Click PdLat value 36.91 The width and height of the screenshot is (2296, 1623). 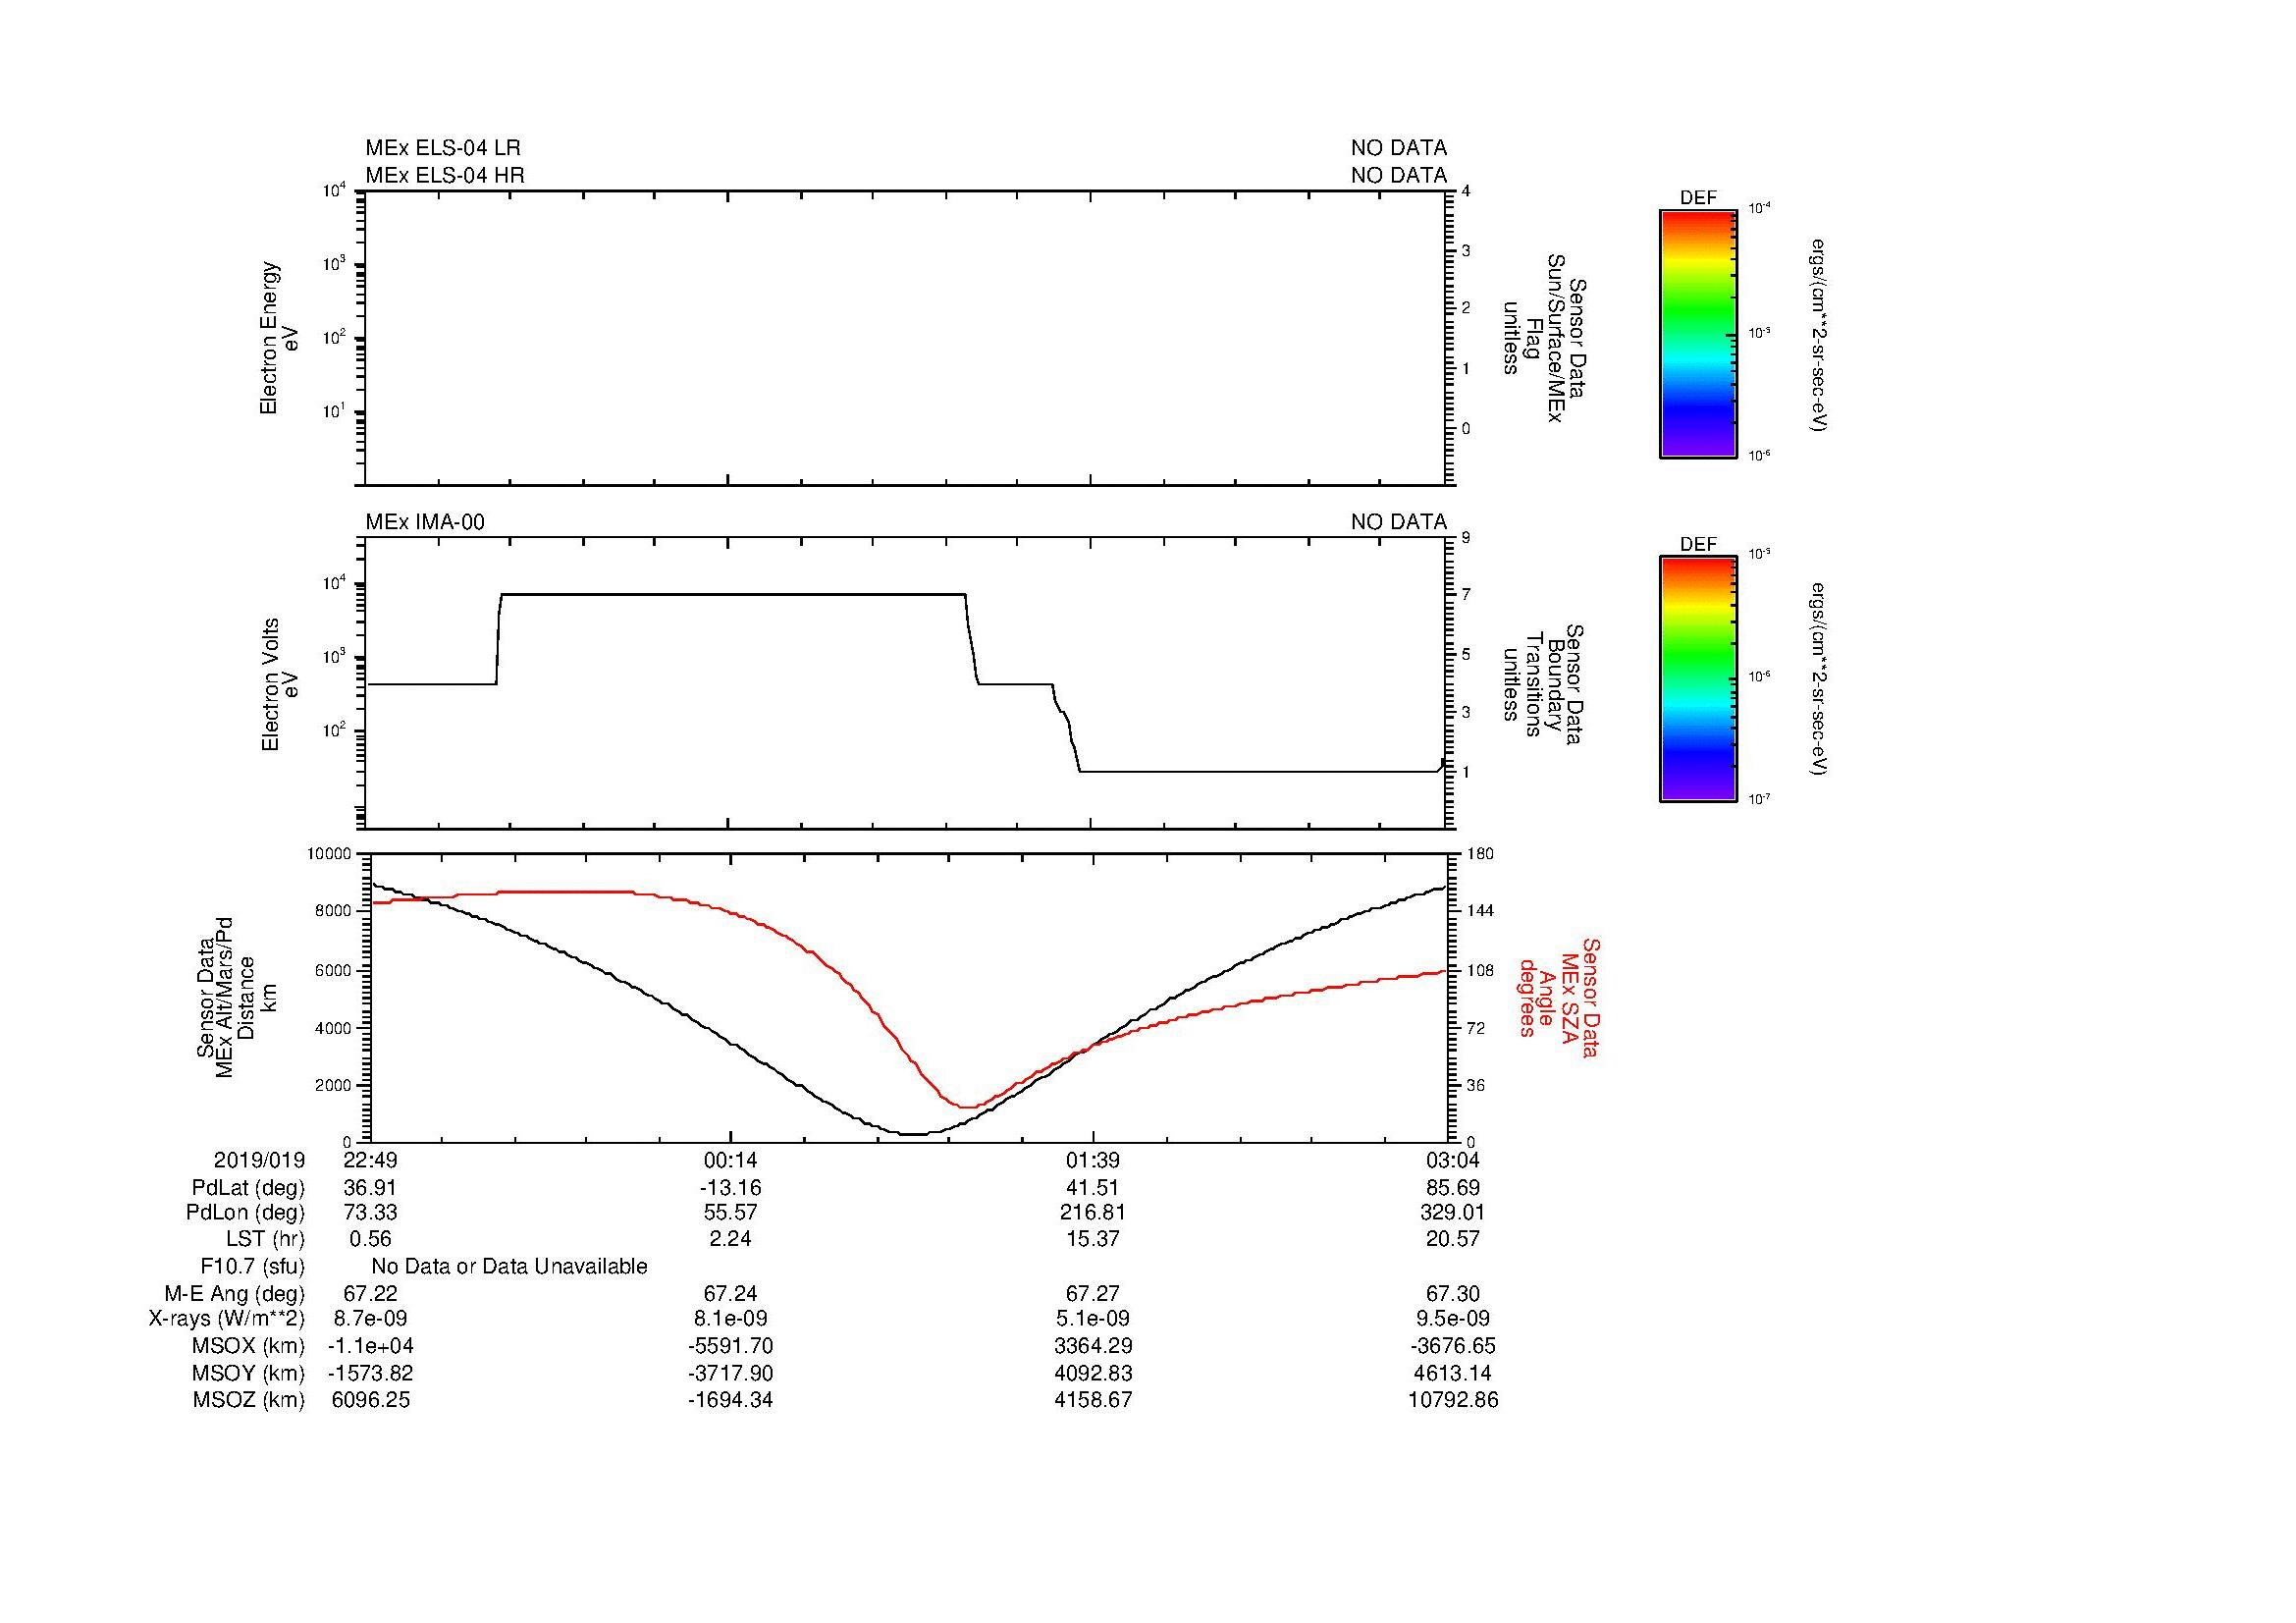pyautogui.click(x=371, y=1188)
